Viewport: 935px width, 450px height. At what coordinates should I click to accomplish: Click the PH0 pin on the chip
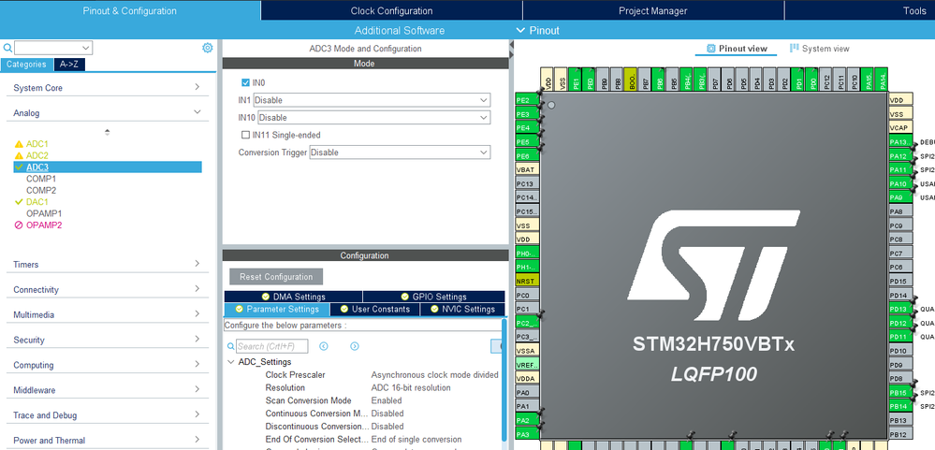527,254
